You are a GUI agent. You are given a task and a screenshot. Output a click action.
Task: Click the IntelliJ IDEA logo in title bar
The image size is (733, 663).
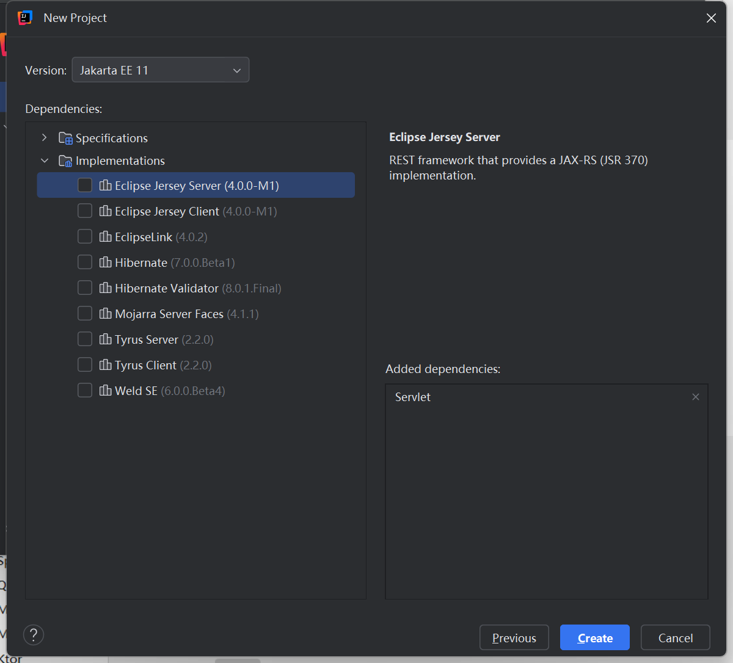point(25,18)
